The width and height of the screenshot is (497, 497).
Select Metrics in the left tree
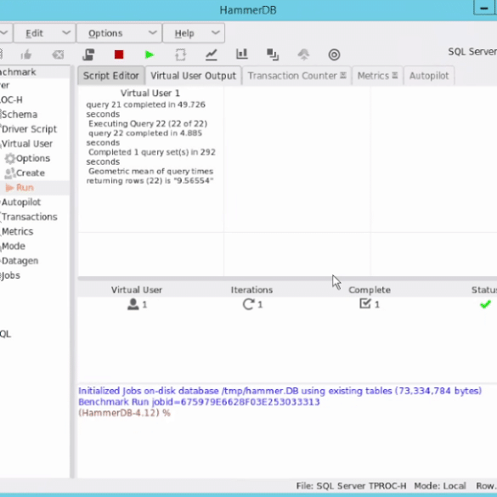17,231
